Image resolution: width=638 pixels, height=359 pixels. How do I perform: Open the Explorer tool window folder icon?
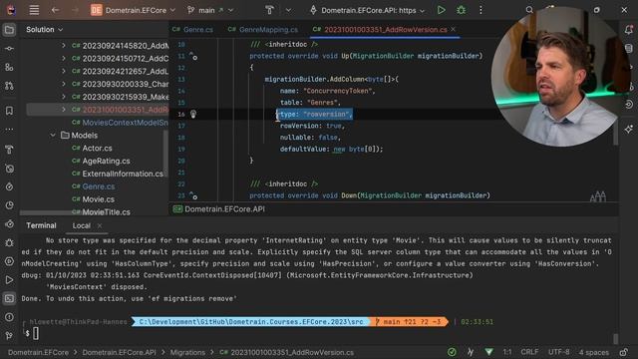click(x=9, y=30)
